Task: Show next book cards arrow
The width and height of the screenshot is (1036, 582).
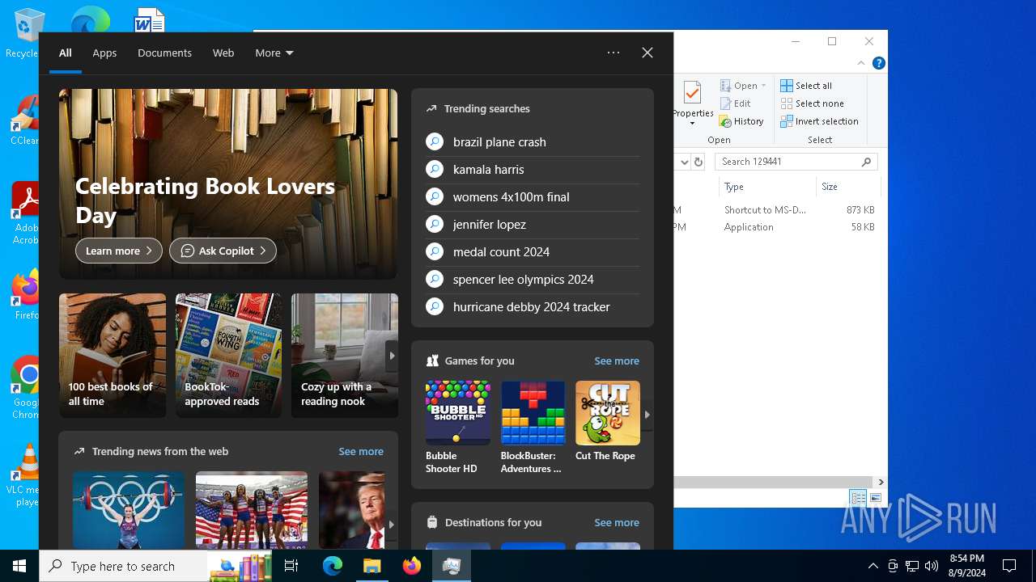Action: [x=392, y=356]
